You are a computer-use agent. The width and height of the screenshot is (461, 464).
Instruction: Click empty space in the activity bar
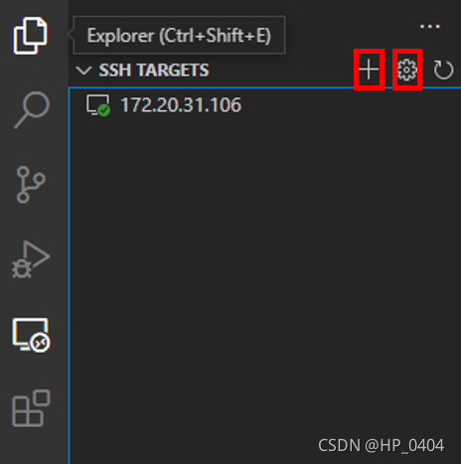(x=33, y=447)
